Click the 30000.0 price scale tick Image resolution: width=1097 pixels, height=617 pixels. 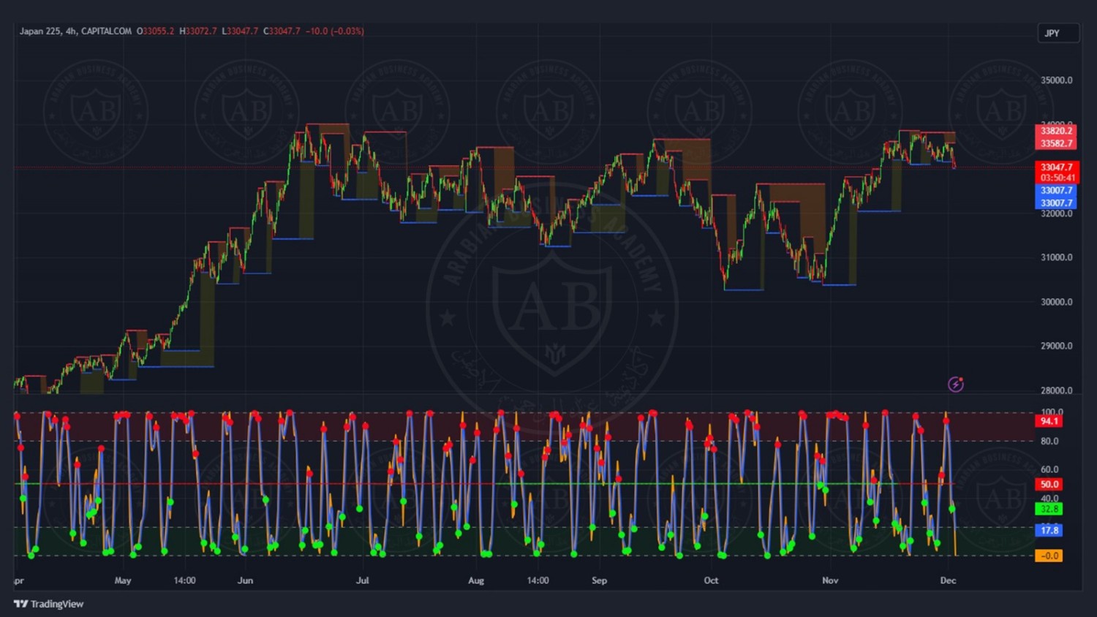[1056, 302]
